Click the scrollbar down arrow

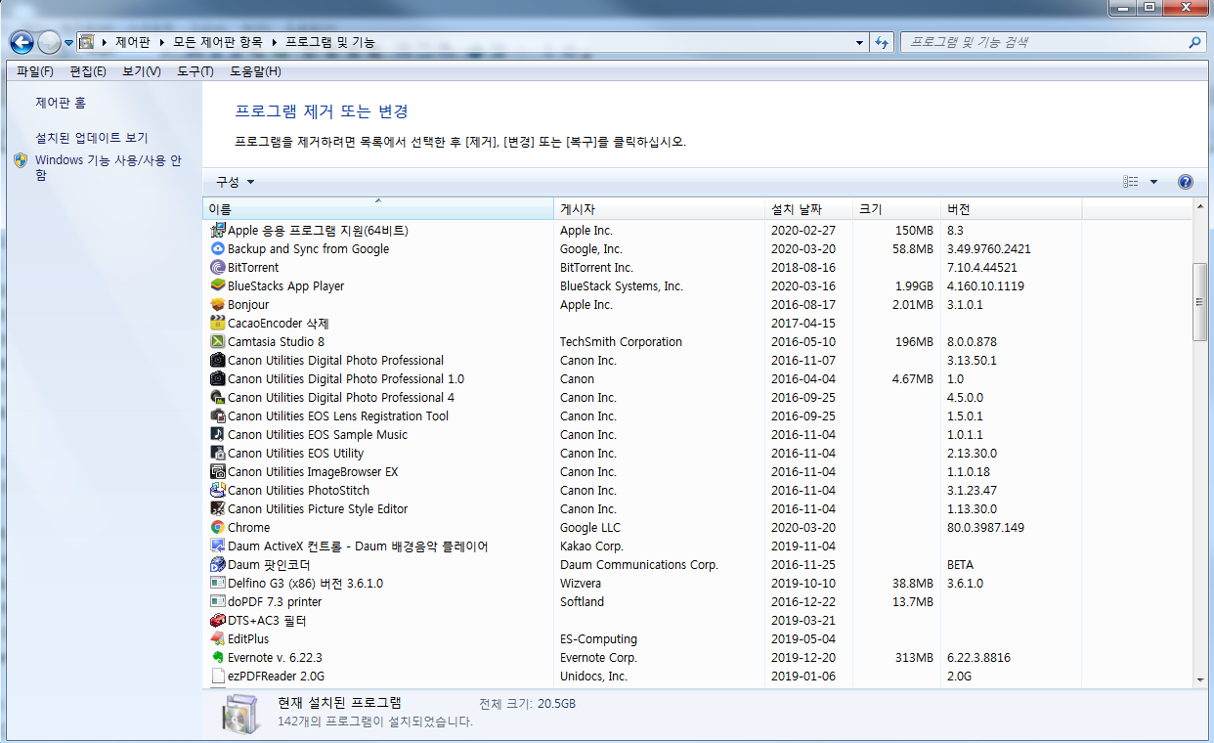pyautogui.click(x=1200, y=679)
